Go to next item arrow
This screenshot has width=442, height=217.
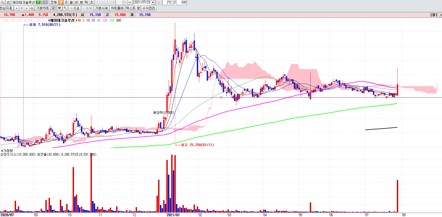27,8
